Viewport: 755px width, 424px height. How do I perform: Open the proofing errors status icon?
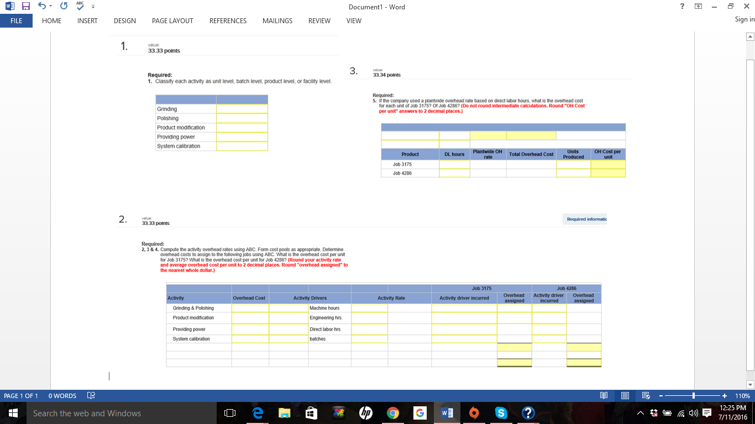[x=91, y=396]
